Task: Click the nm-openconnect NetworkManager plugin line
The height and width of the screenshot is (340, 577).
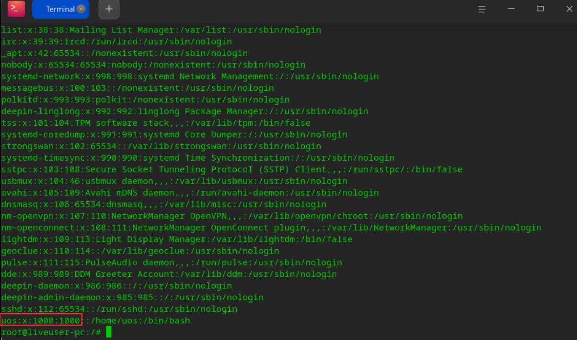Action: (271, 228)
